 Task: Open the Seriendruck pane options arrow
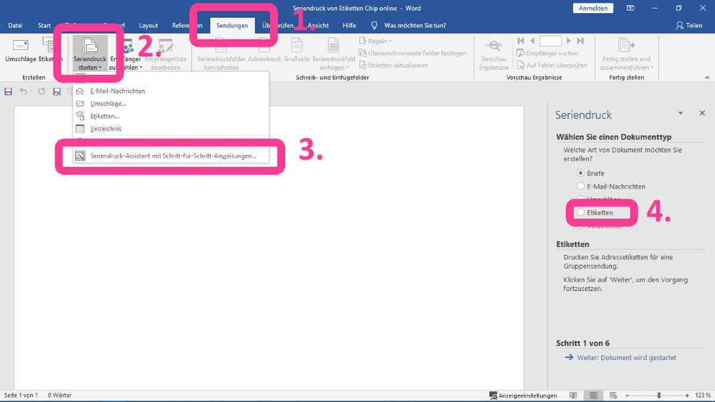[680, 113]
